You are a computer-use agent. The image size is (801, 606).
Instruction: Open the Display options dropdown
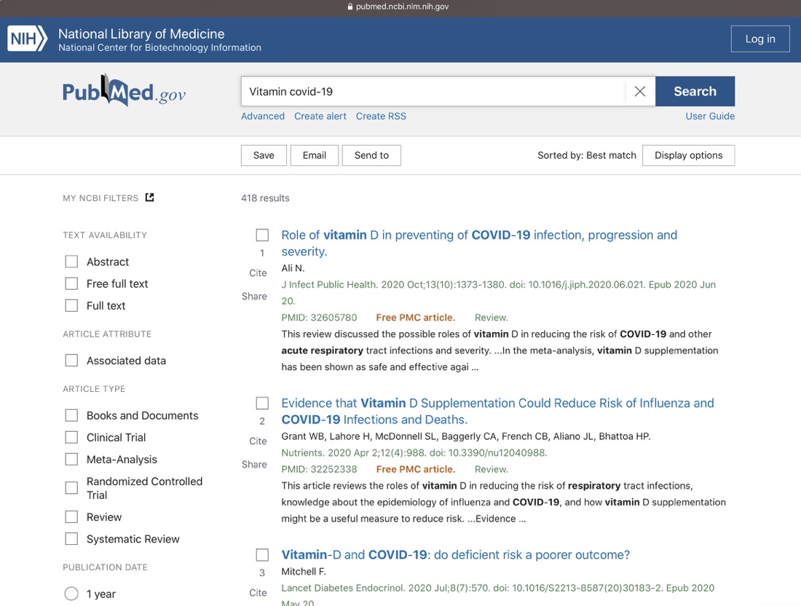688,155
